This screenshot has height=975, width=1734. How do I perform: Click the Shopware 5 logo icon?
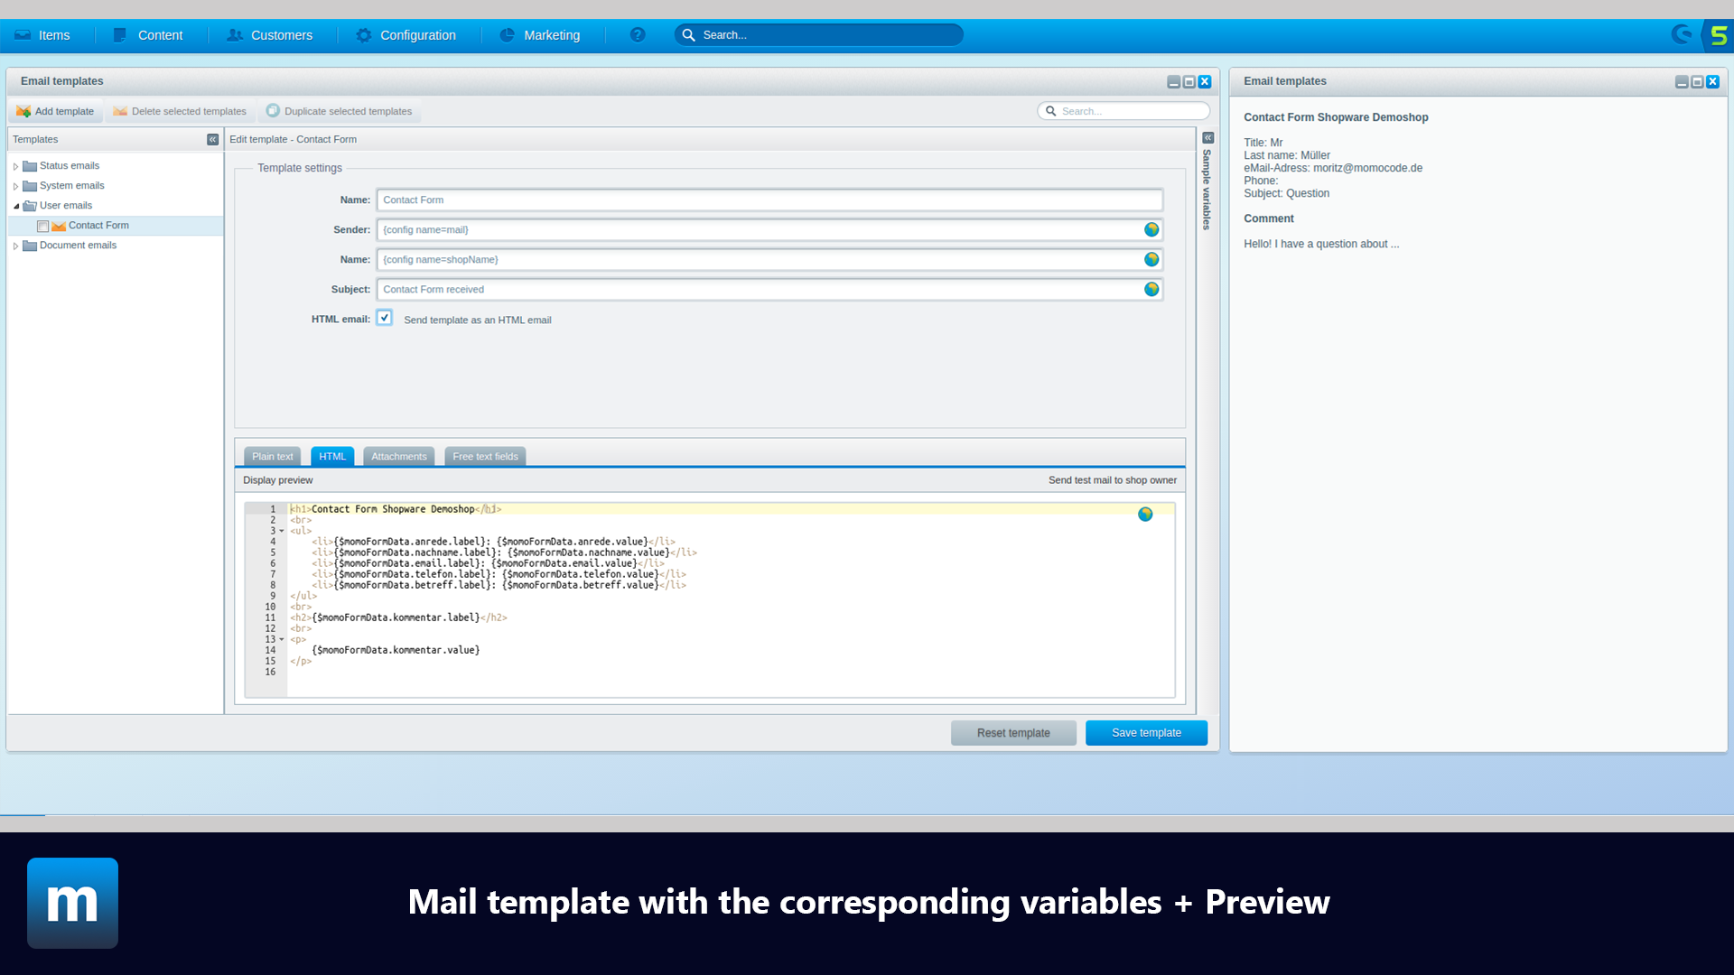pos(1719,36)
